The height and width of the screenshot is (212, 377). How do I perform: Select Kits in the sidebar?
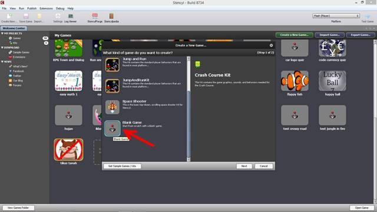[x=15, y=43]
